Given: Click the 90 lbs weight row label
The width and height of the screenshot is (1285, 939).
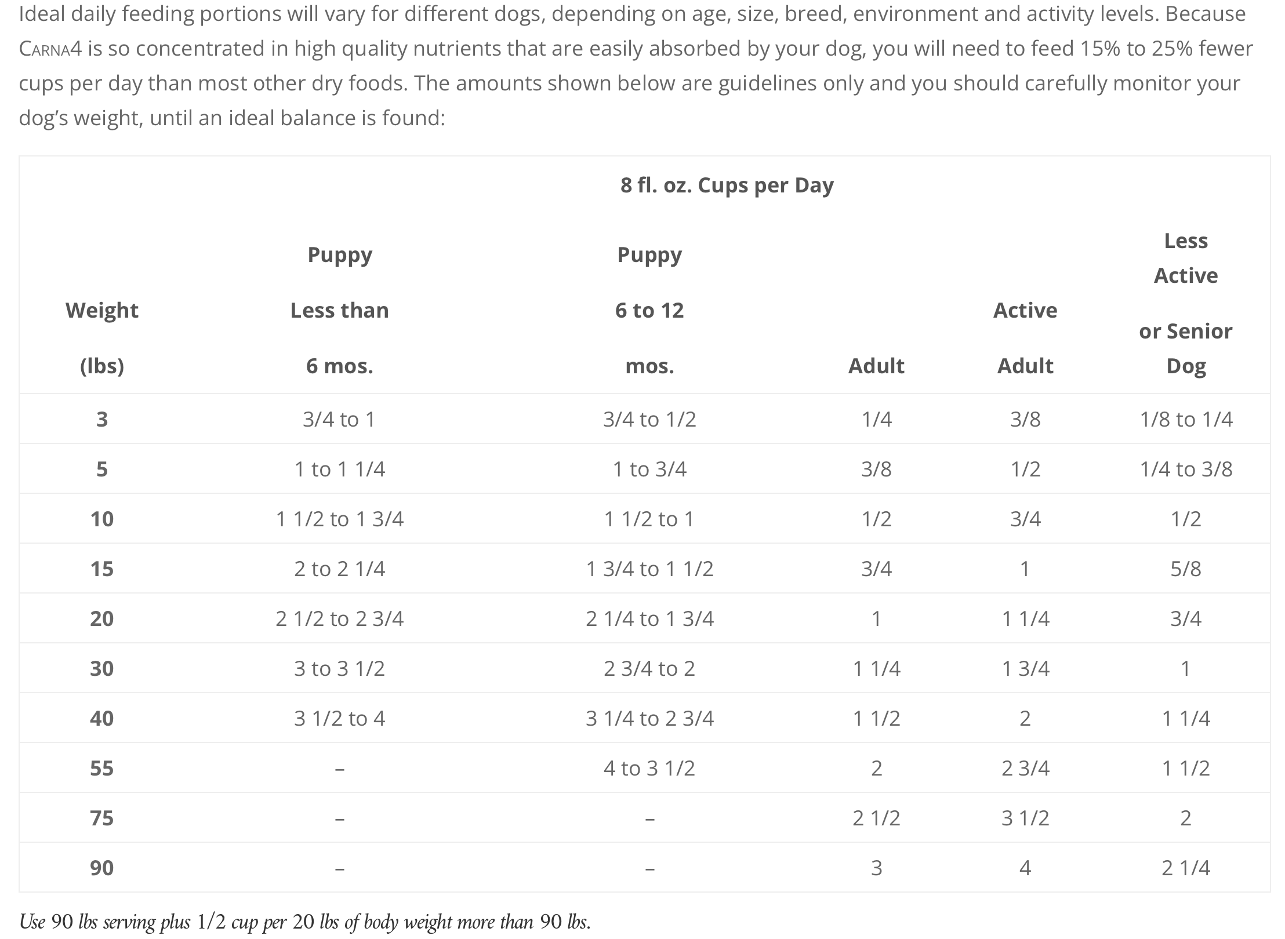Looking at the screenshot, I should pyautogui.click(x=102, y=868).
